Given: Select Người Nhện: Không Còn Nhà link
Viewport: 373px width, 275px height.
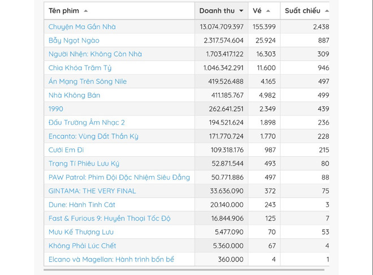Looking at the screenshot, I should 95,54.
